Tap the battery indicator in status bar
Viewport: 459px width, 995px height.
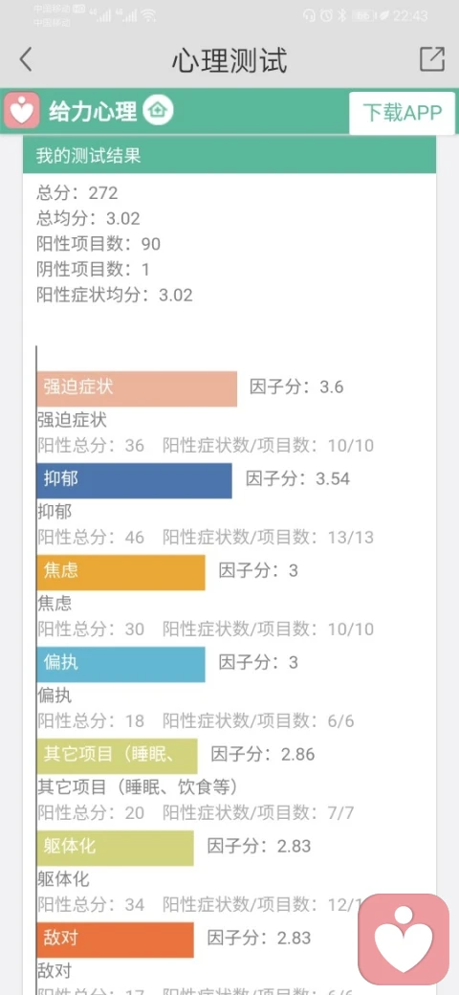coord(364,15)
